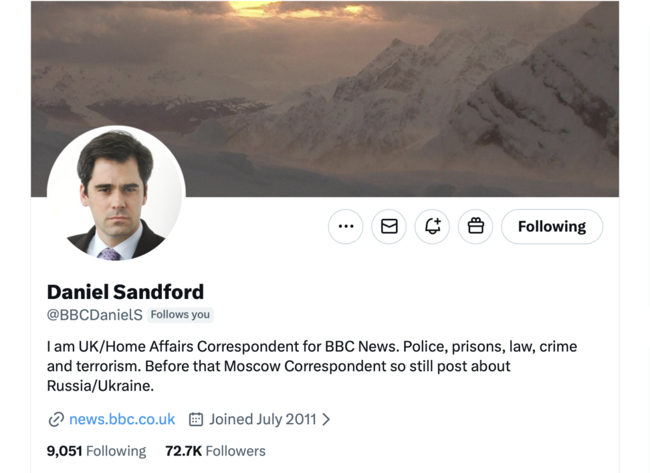The image size is (650, 473).
Task: Click the calendar icon next to join date
Action: tap(196, 420)
